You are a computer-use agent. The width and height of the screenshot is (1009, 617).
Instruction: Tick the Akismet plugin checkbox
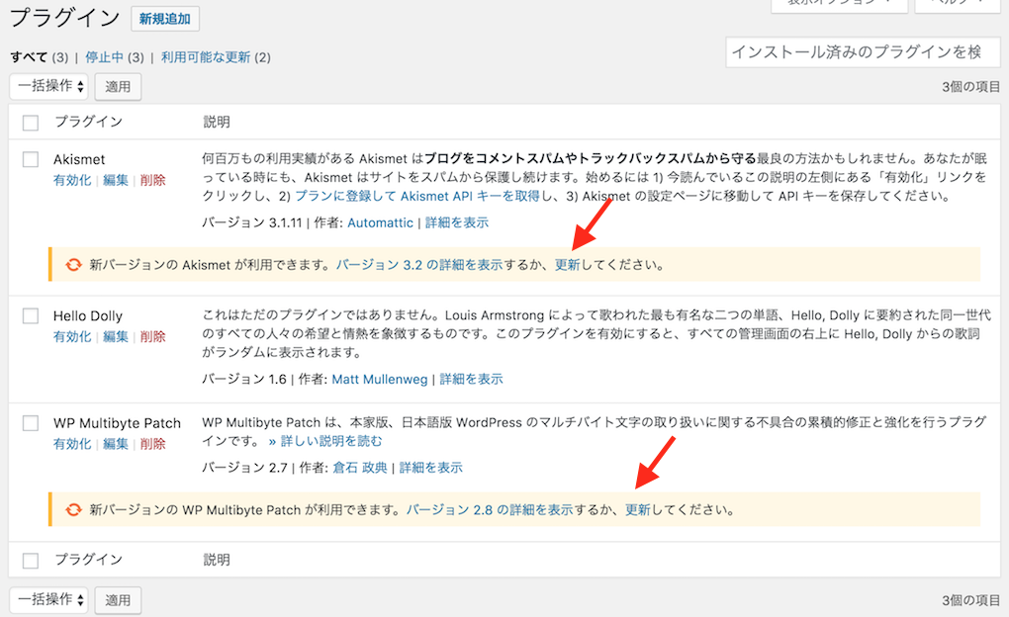[31, 159]
